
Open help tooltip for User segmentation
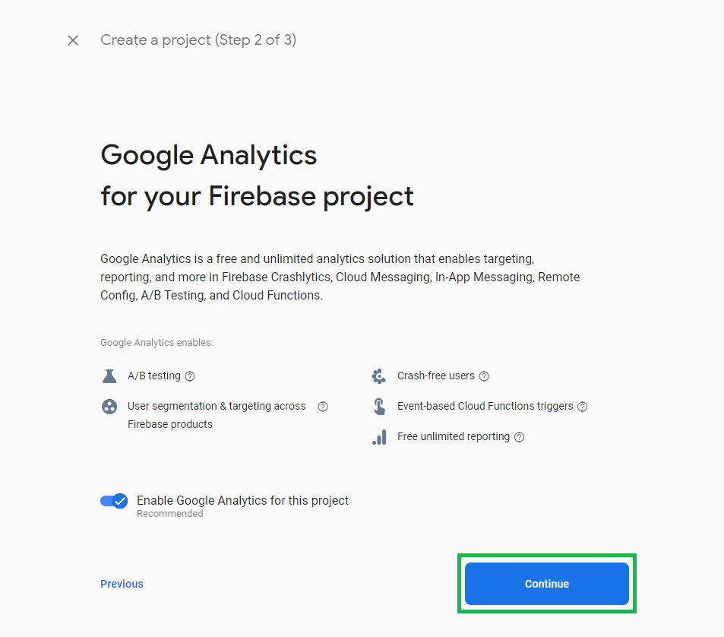[x=323, y=407]
